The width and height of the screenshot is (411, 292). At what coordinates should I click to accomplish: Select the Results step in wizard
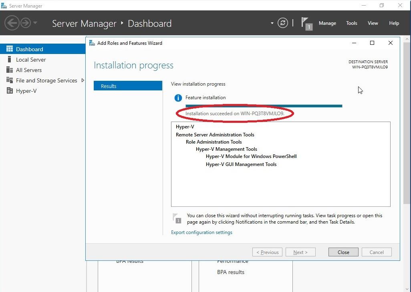128,86
